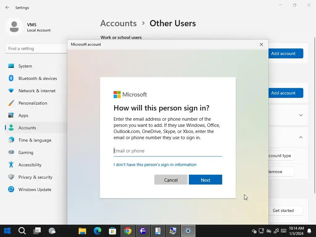This screenshot has height=237, width=316.
Task: Click the Network wifi icon
Action: pyautogui.click(x=11, y=91)
